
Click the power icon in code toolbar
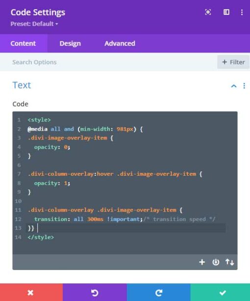pos(216,262)
